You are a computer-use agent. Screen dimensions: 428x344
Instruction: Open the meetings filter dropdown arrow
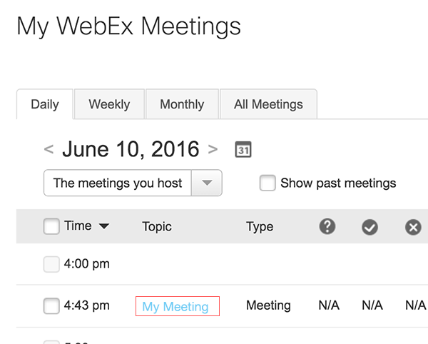tap(207, 183)
